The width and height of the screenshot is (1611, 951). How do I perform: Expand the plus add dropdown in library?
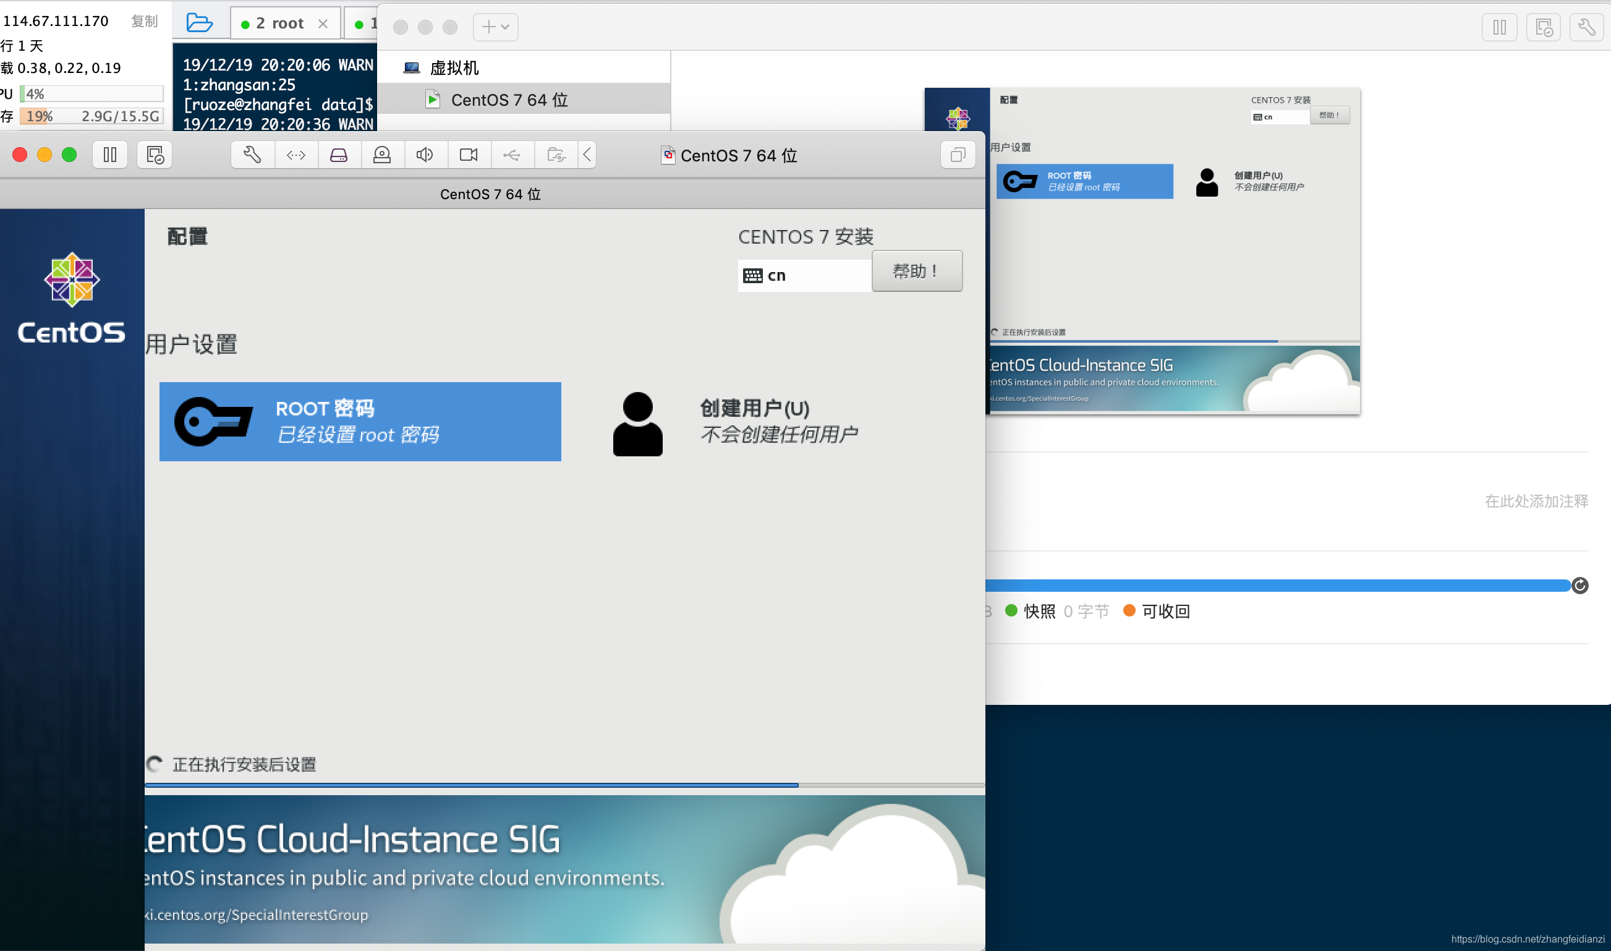coord(495,27)
